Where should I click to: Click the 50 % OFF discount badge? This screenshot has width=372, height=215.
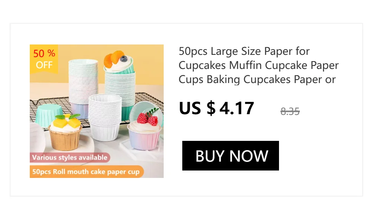(x=44, y=59)
